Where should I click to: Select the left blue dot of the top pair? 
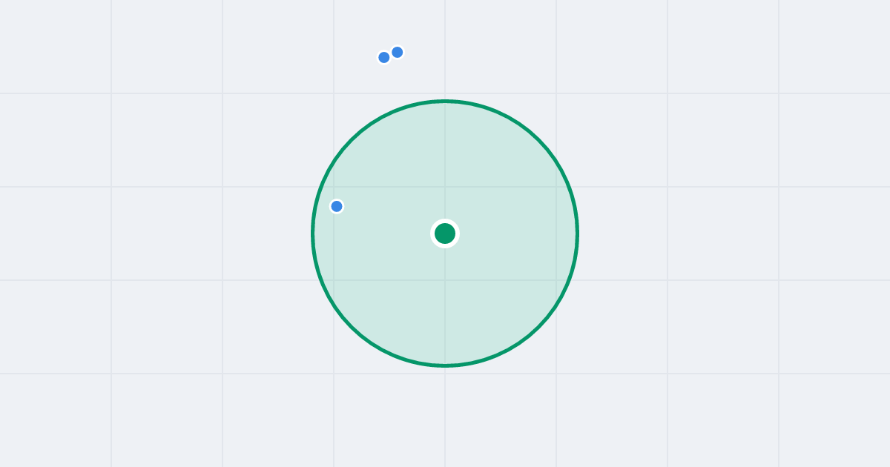[384, 57]
